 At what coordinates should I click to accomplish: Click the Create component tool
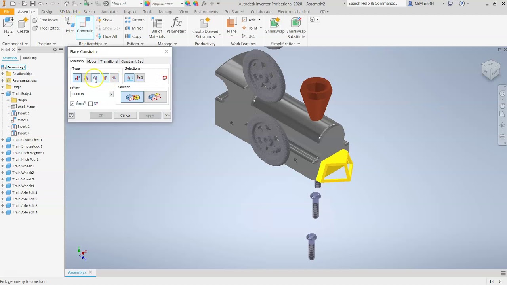point(23,26)
